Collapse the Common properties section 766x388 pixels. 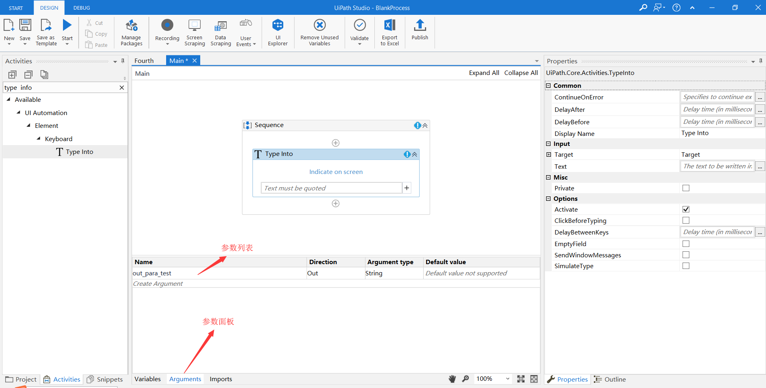(549, 85)
